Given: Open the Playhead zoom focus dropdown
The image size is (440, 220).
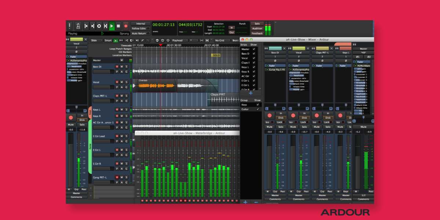Looking at the screenshot, I should pyautogui.click(x=179, y=40).
